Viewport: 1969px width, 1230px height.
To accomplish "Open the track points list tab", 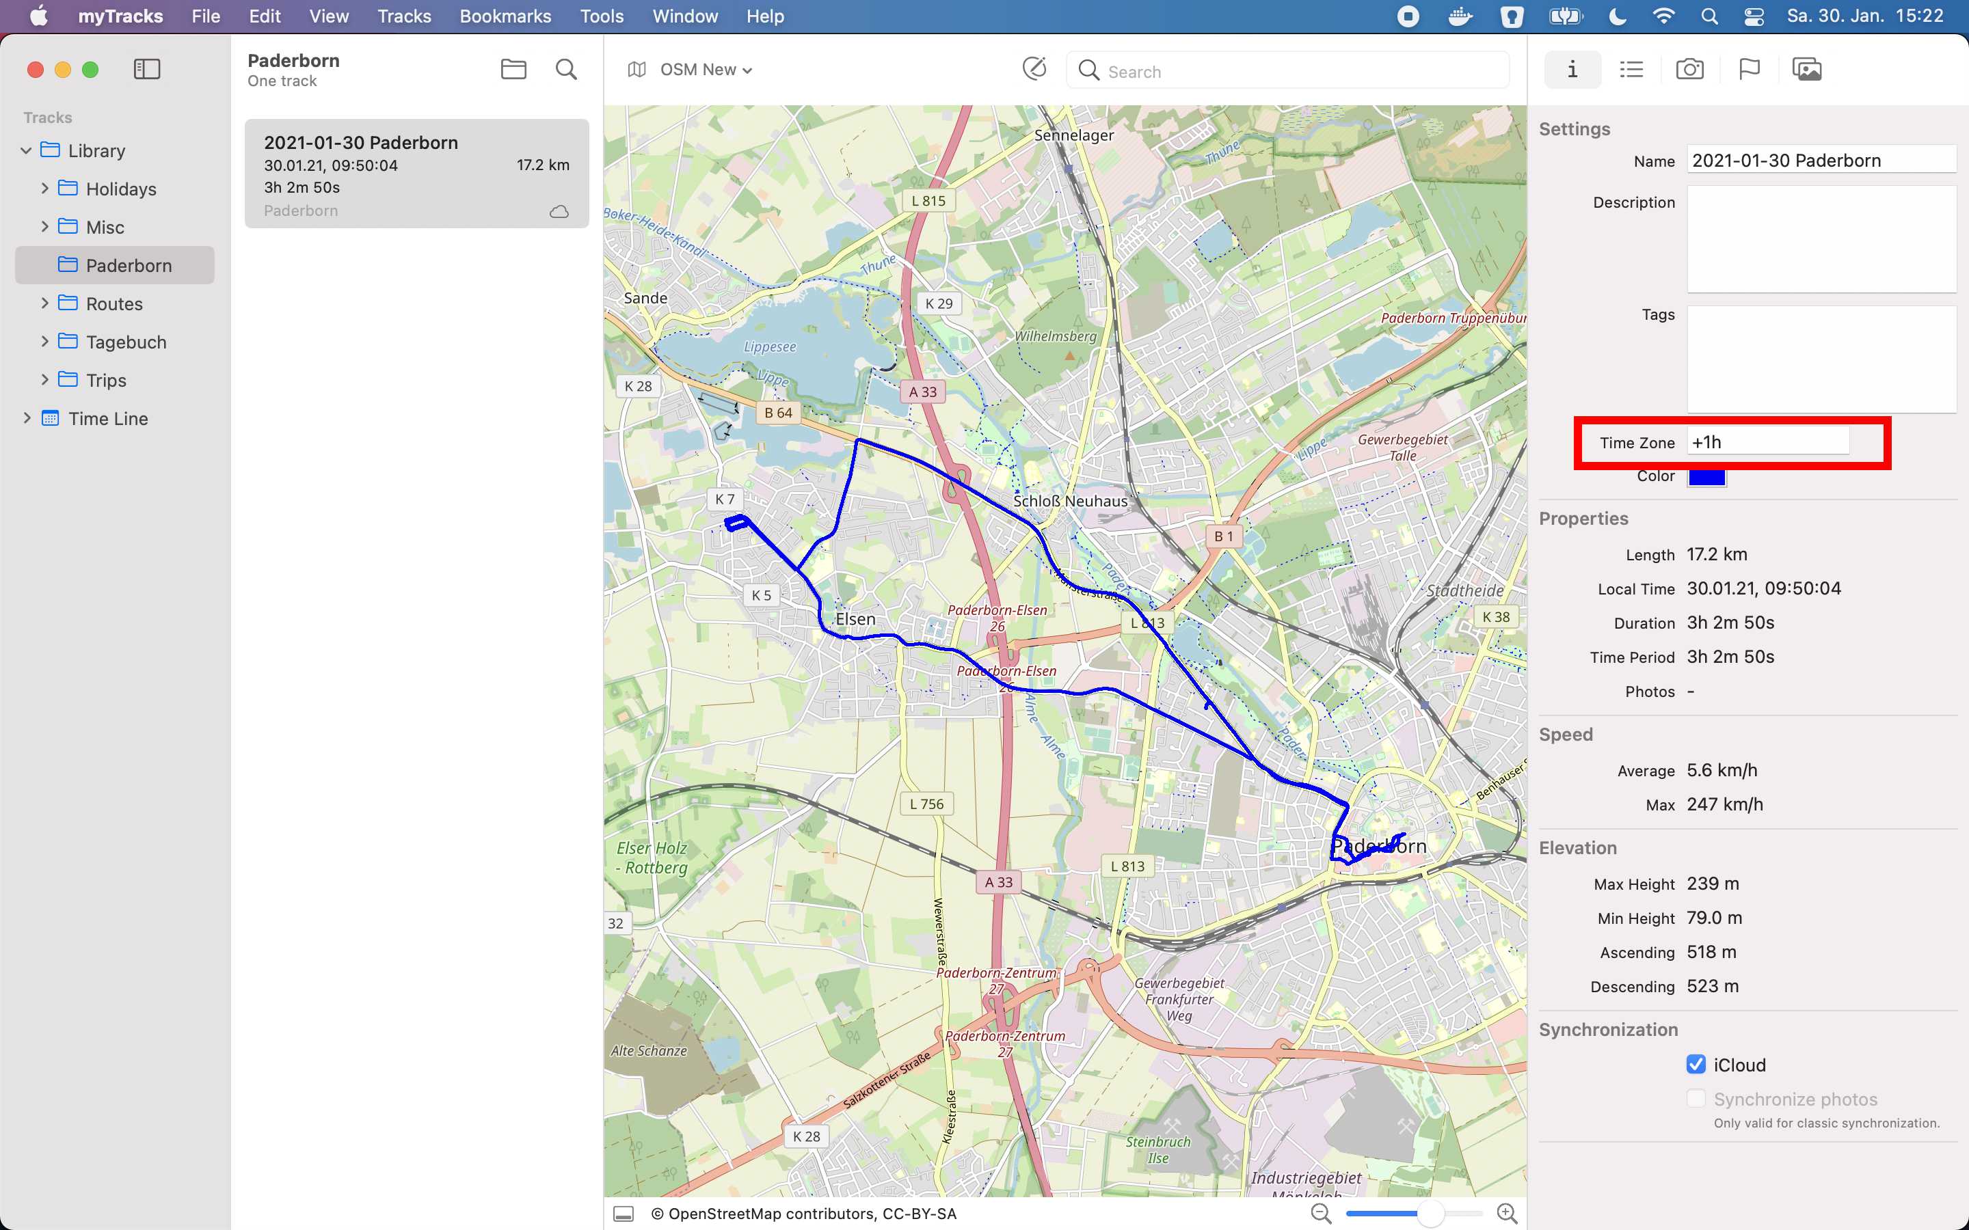I will 1631,69.
